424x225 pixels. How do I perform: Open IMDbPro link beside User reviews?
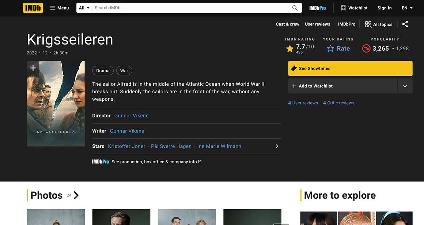pyautogui.click(x=347, y=24)
